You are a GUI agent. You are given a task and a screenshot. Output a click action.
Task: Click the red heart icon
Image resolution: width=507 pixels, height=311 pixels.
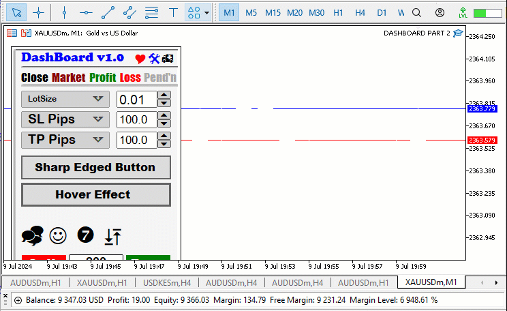[x=140, y=59]
